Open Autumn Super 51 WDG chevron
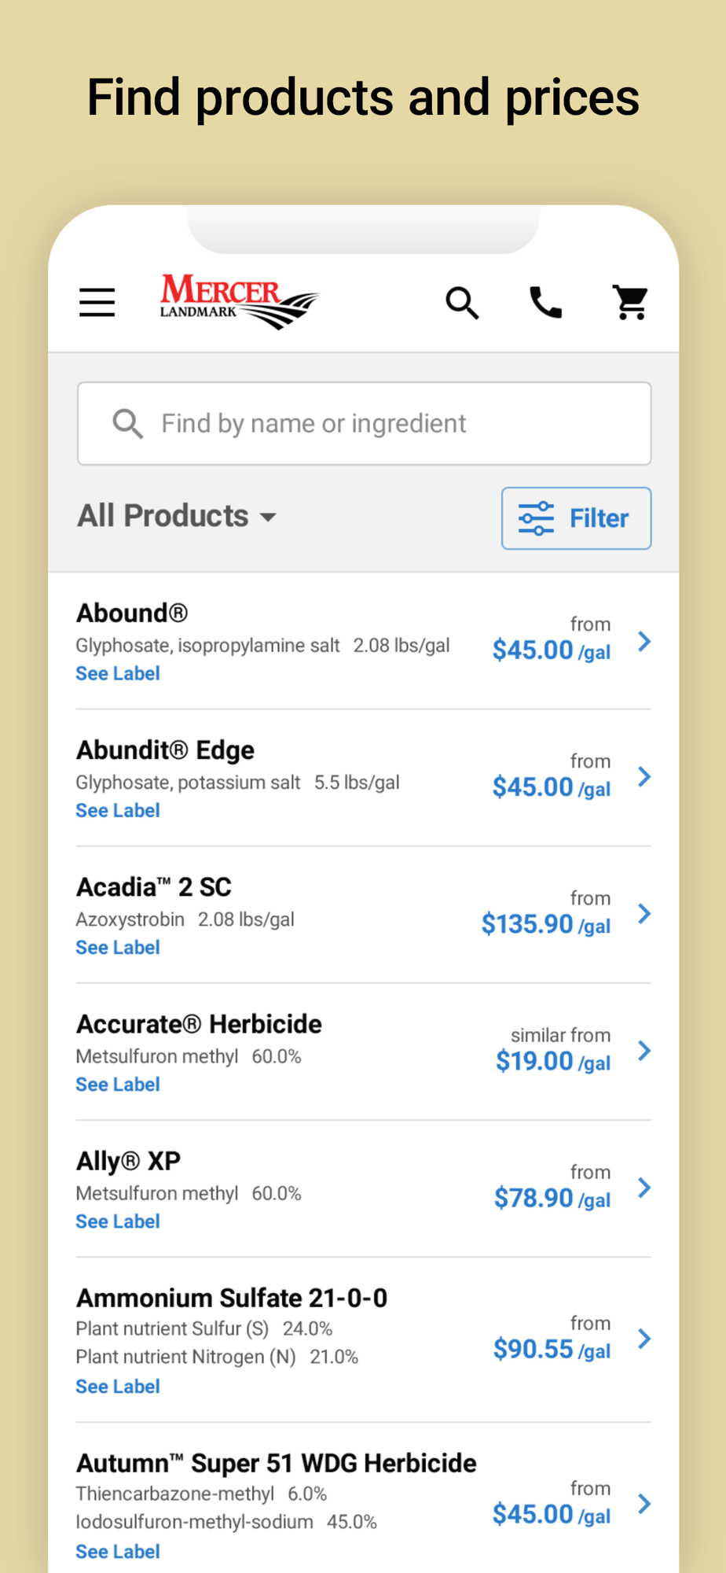Image resolution: width=726 pixels, height=1573 pixels. (x=644, y=1504)
